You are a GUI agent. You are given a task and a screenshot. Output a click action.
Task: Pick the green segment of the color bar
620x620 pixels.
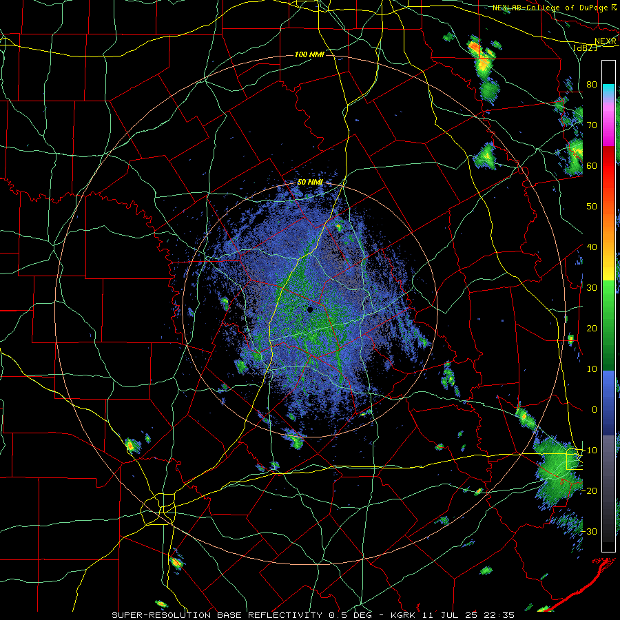(608, 325)
